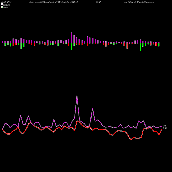Click the 'Daily PVM' title text
Screen dimensions: 172x172
click(7, 2)
